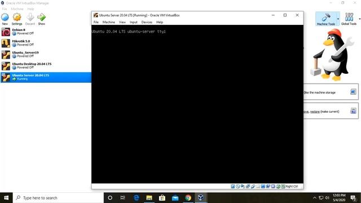The width and height of the screenshot is (361, 203).
Task: Open File Explorer from taskbar
Action: click(x=149, y=198)
